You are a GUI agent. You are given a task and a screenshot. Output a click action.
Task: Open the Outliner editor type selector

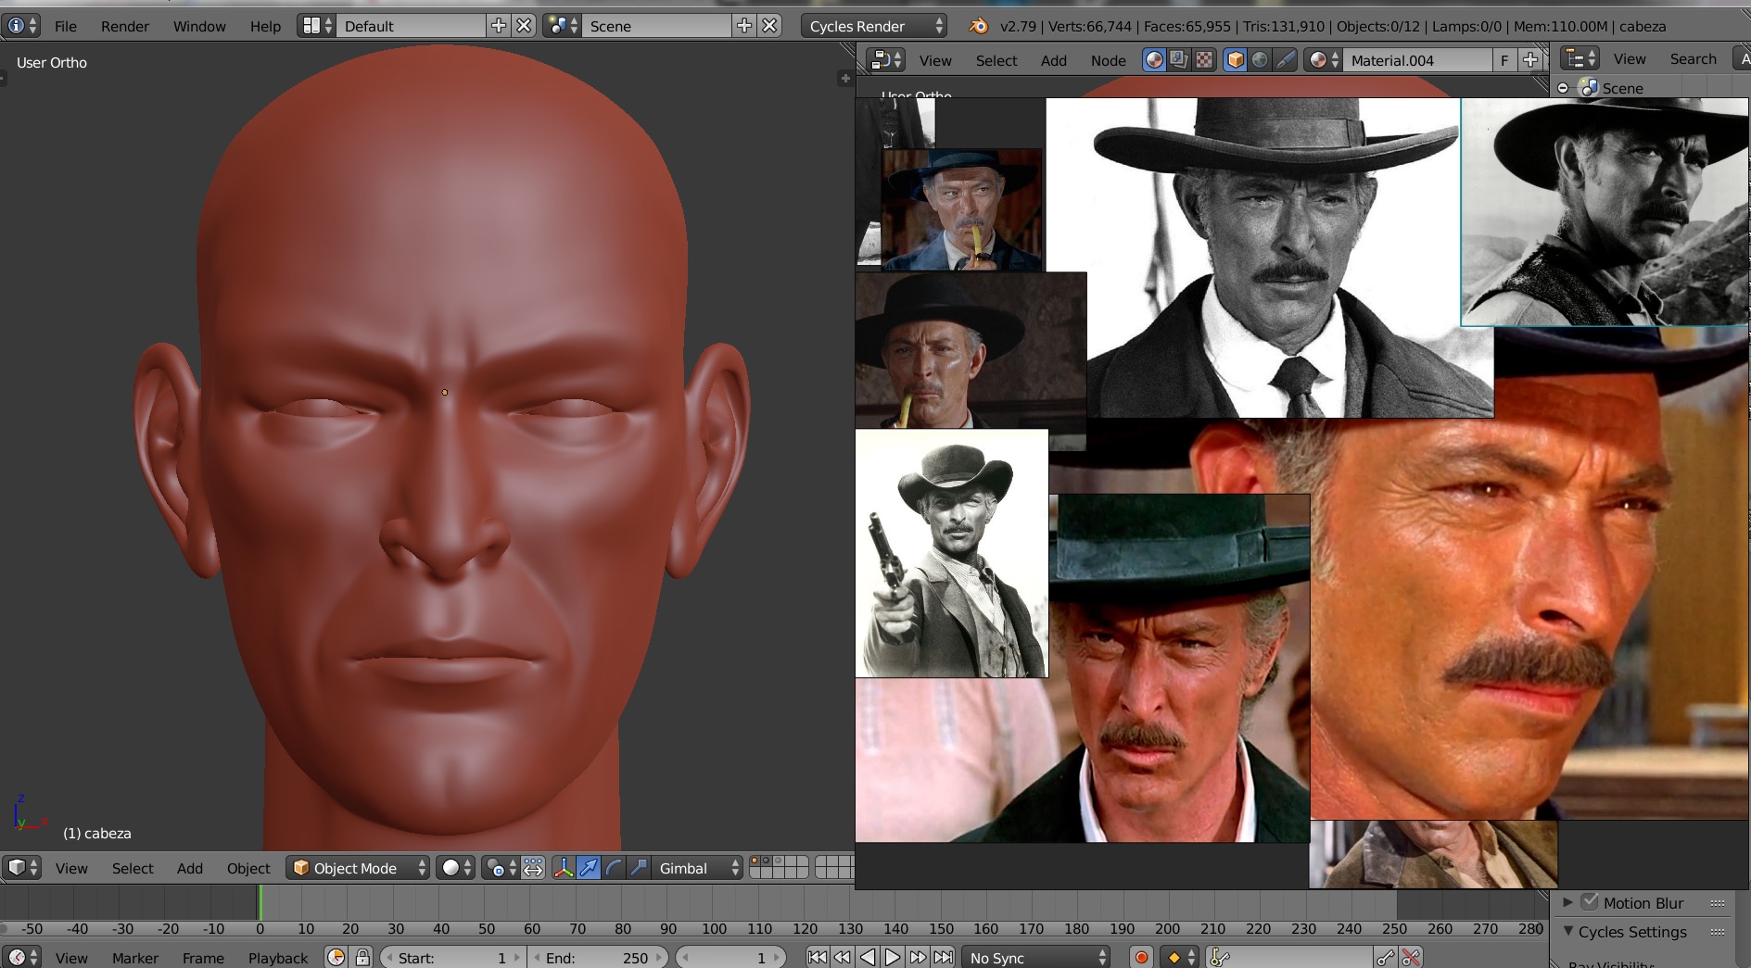1580,58
